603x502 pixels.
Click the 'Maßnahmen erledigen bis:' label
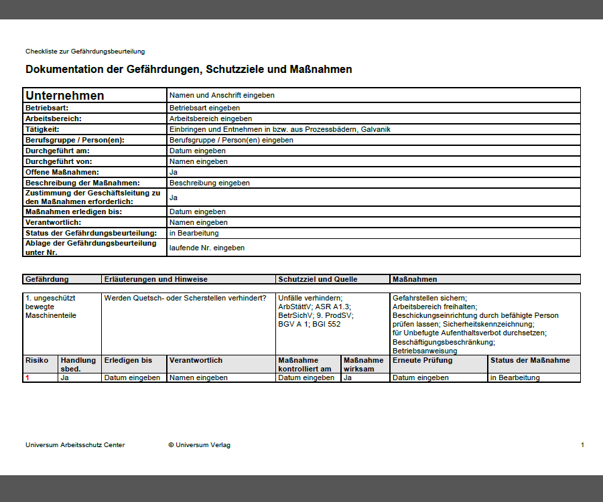point(74,212)
